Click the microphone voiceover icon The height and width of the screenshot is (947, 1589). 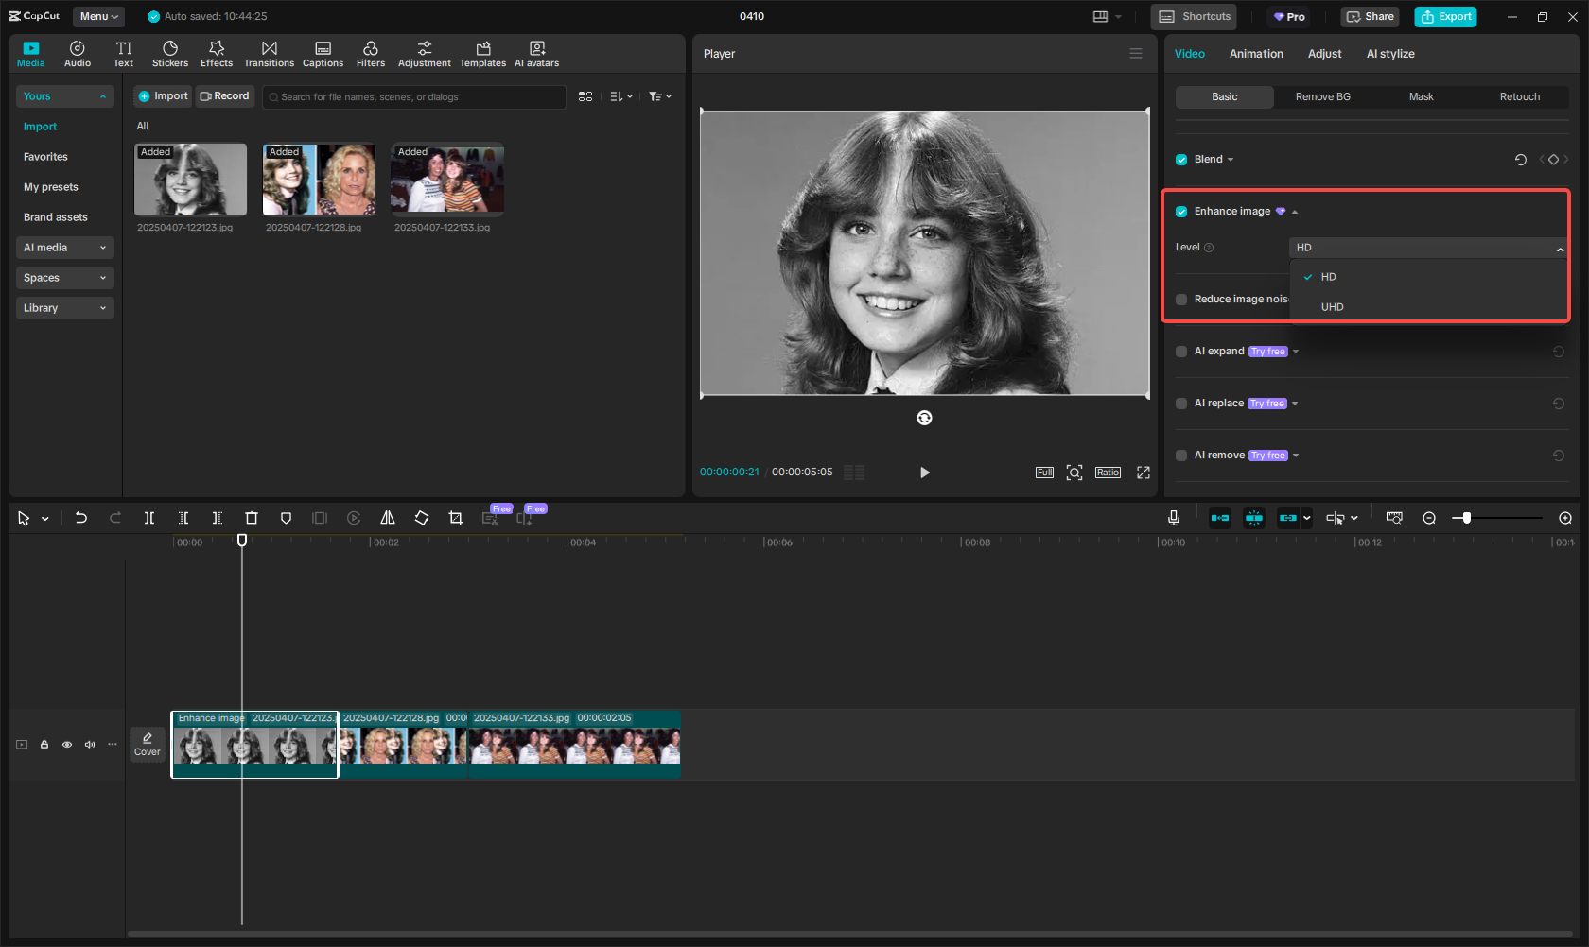[x=1173, y=518]
